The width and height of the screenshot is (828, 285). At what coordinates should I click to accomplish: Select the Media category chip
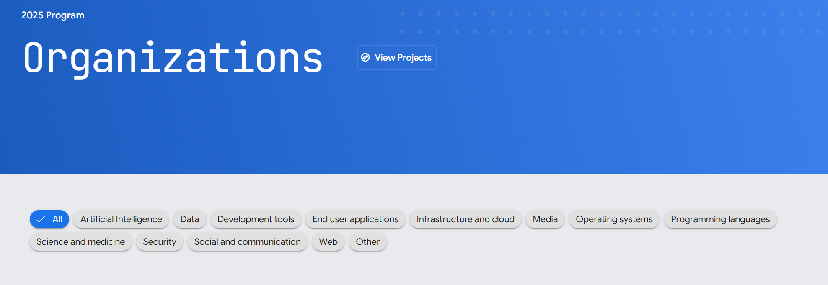pyautogui.click(x=545, y=219)
